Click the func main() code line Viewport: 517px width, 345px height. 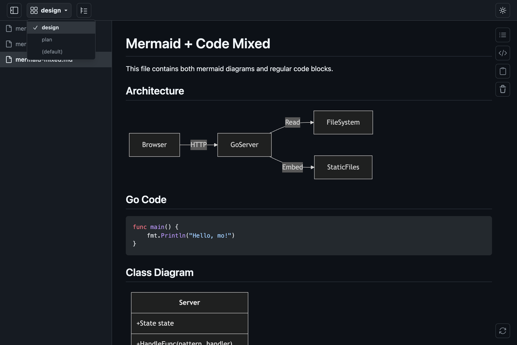point(156,227)
